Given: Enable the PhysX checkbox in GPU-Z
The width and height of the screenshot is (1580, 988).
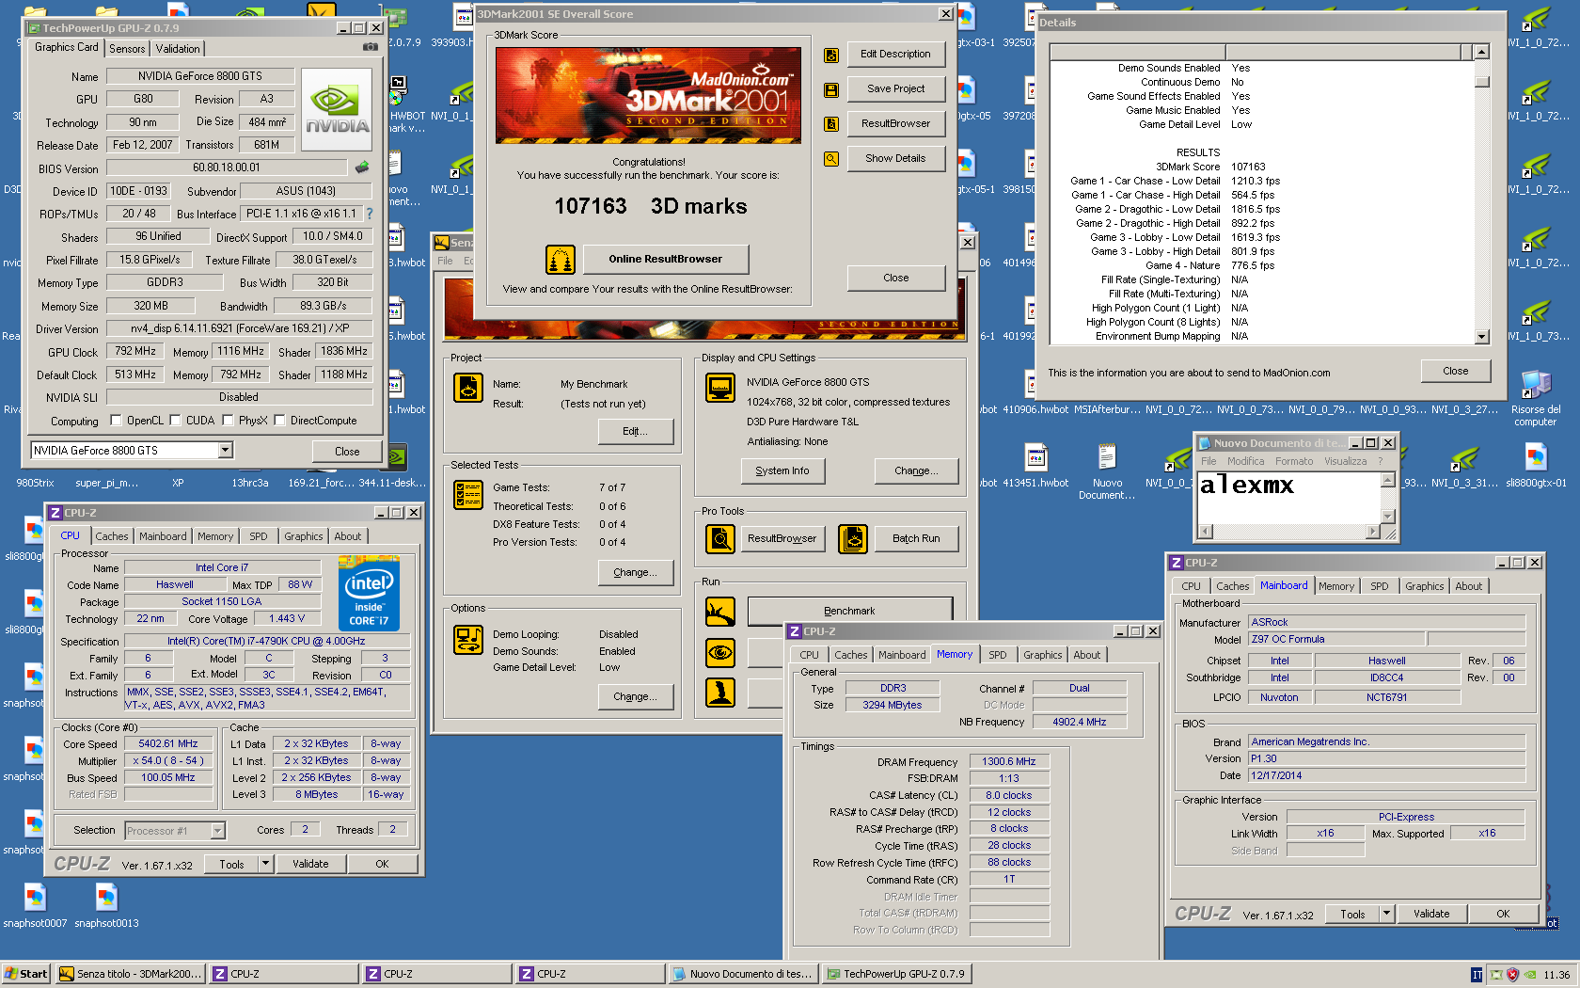Looking at the screenshot, I should [229, 421].
